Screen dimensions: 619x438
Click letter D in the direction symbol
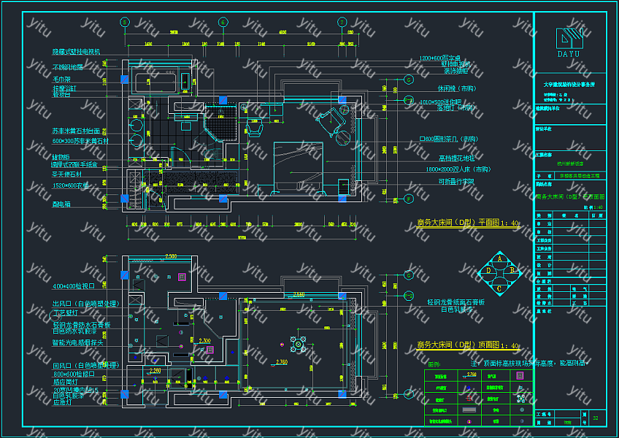[x=488, y=271]
